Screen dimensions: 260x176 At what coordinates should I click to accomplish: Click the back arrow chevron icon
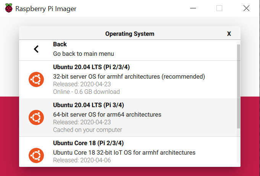tap(36, 49)
